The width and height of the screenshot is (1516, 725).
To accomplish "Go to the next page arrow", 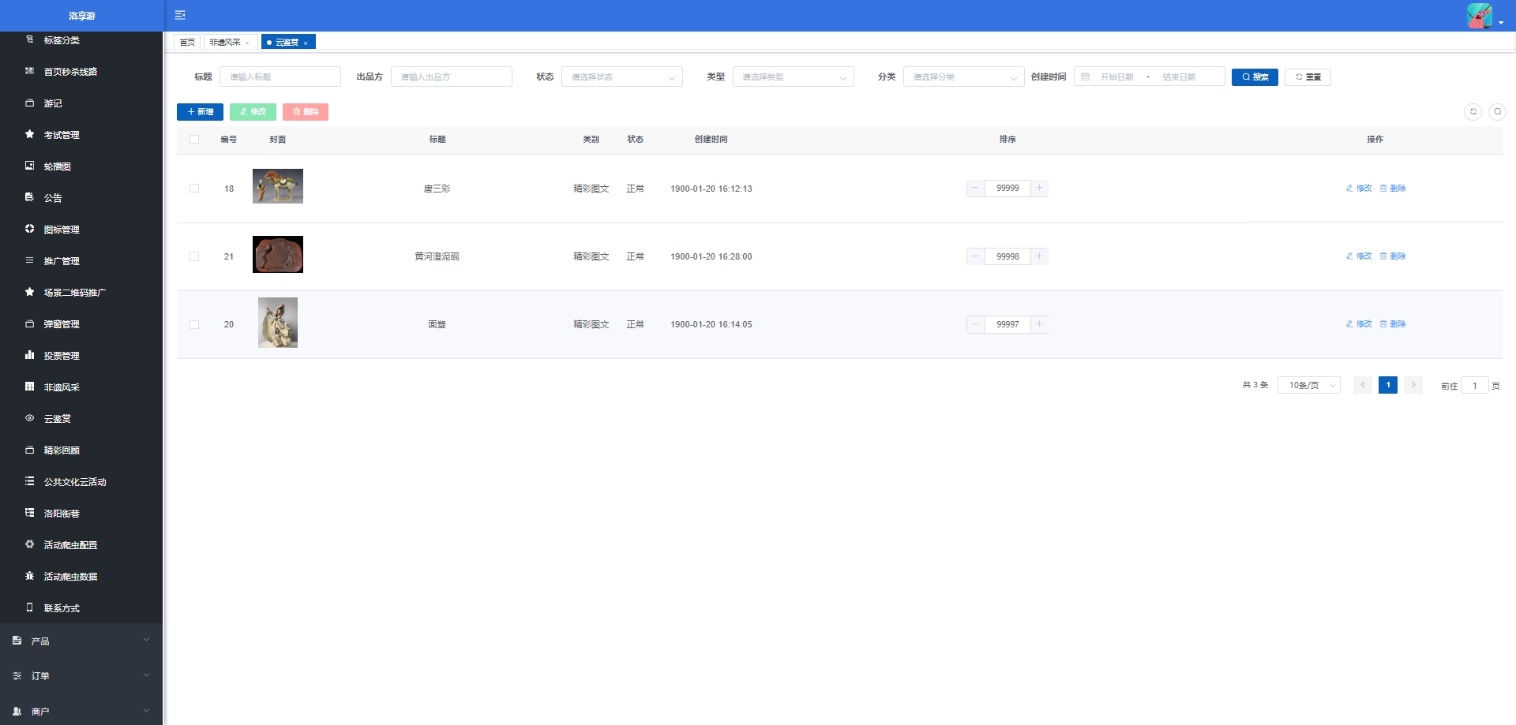I will point(1413,385).
